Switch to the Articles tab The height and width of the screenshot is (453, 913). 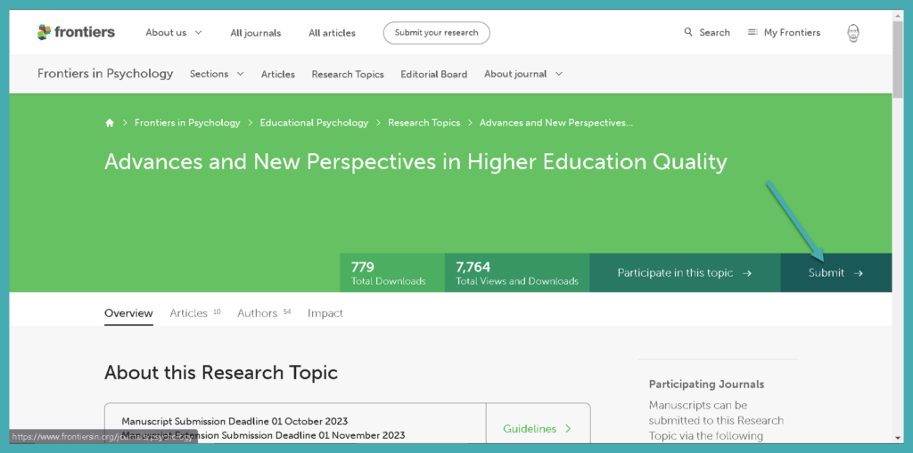189,313
